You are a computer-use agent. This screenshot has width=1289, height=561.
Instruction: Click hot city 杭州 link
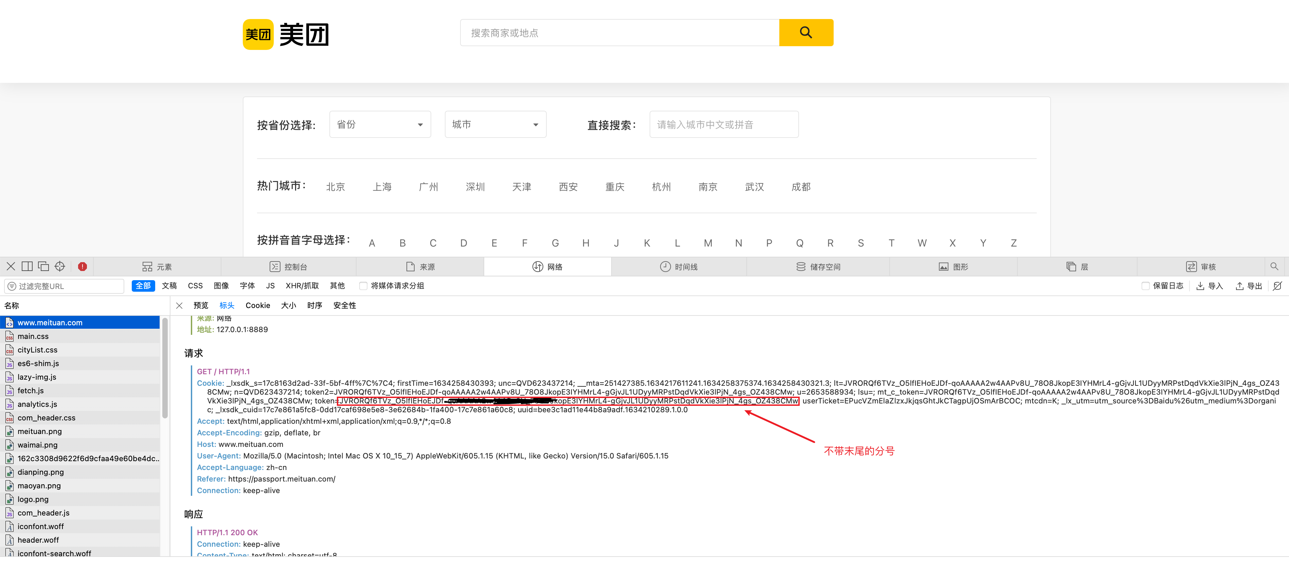(661, 187)
